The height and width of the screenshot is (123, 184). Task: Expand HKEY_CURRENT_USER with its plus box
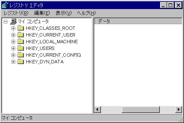coord(13,35)
